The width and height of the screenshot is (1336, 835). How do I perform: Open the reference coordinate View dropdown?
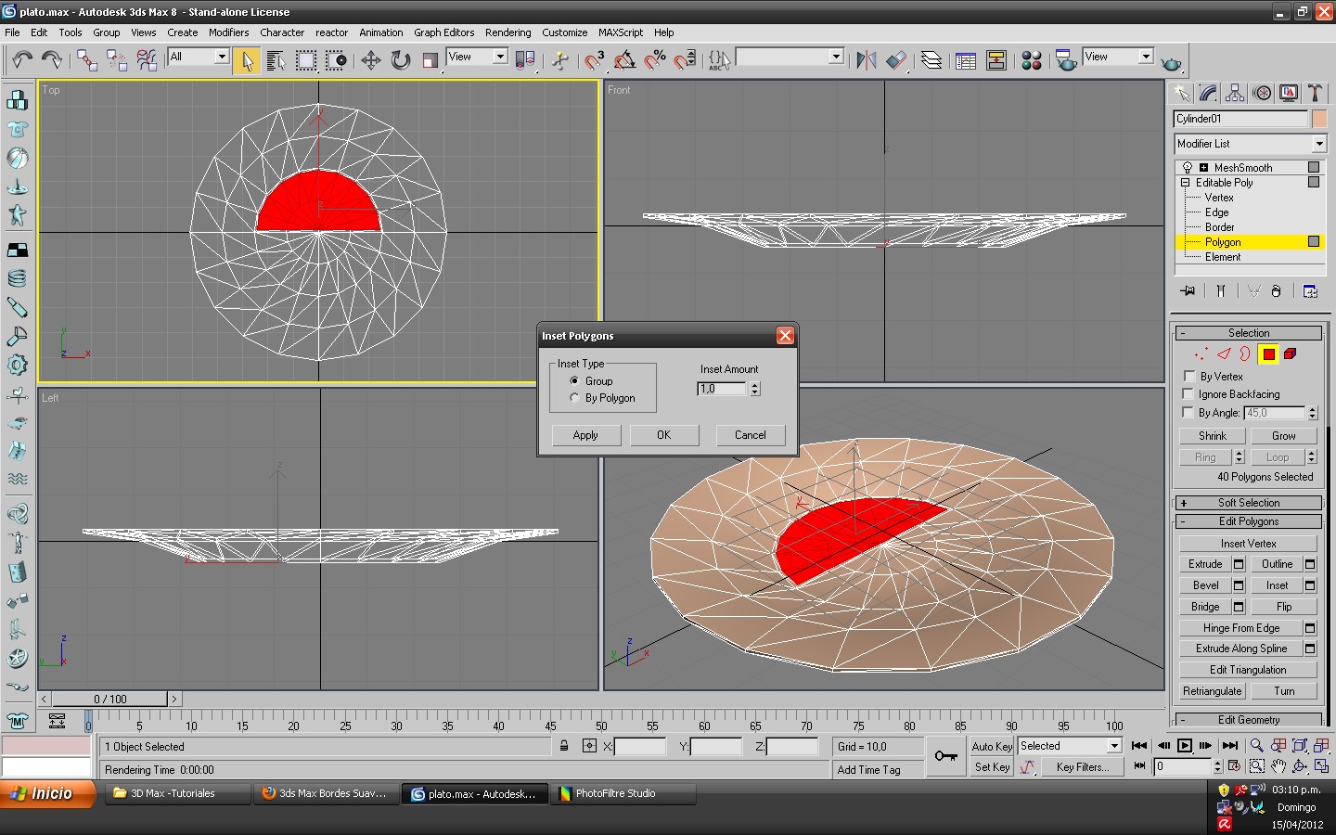[477, 57]
